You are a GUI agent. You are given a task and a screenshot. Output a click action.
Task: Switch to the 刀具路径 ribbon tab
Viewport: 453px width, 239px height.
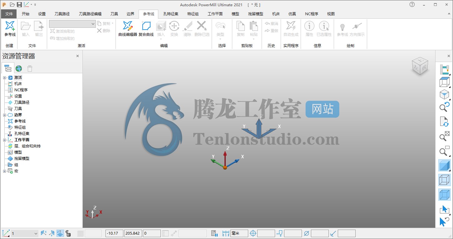point(62,14)
